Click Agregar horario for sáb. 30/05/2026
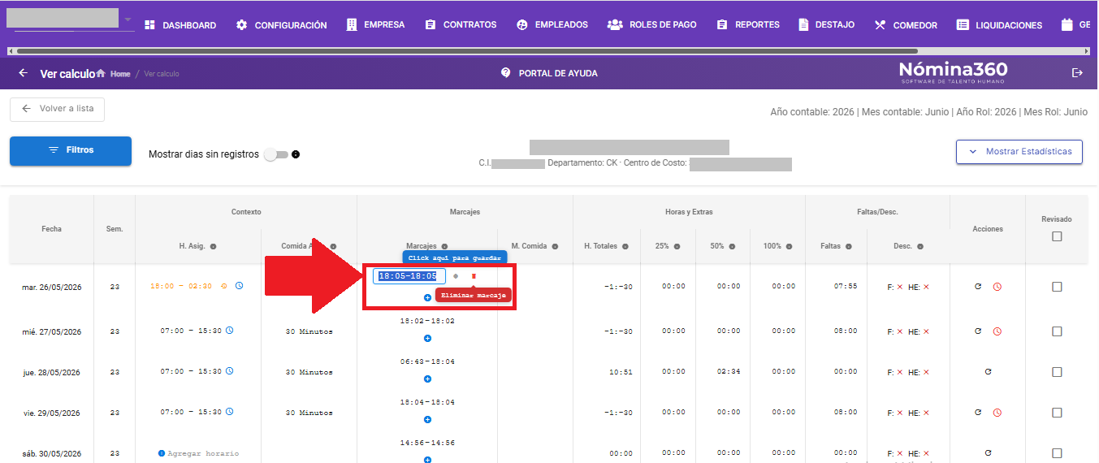Image resolution: width=1099 pixels, height=463 pixels. (198, 453)
